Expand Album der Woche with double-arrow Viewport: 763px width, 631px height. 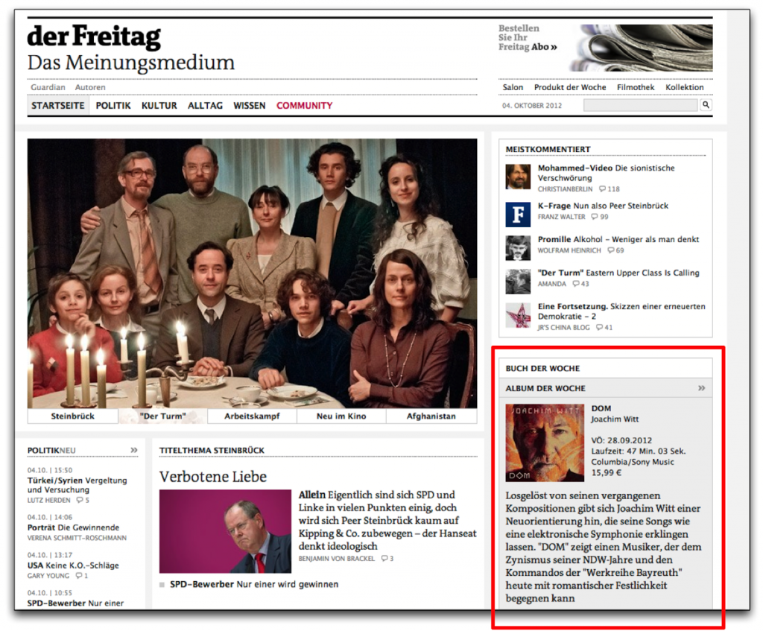coord(701,388)
